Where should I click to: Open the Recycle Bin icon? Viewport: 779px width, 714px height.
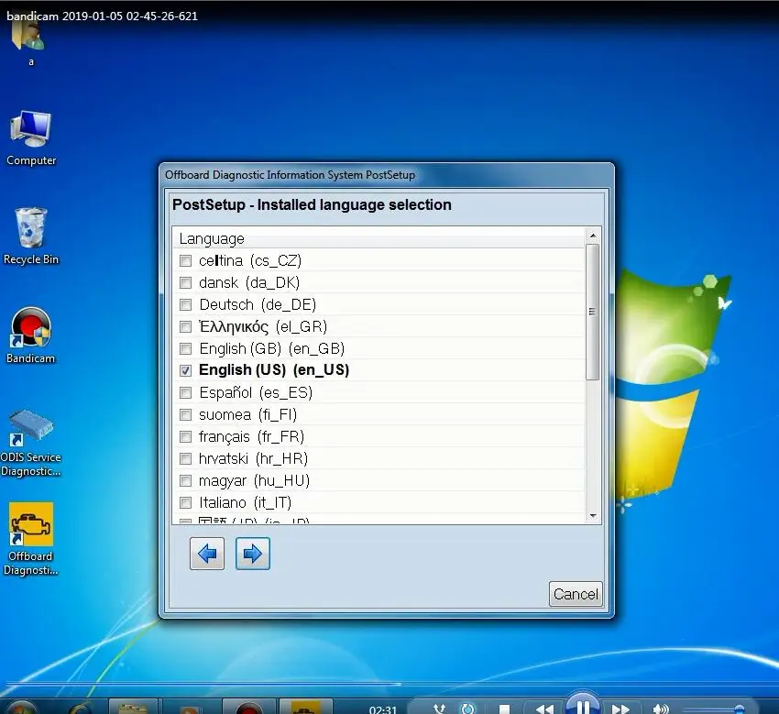click(31, 236)
